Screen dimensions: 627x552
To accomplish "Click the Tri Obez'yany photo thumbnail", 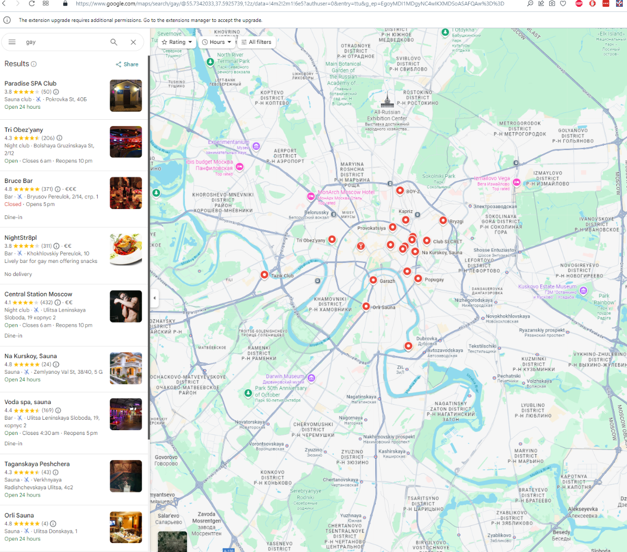I will pos(126,142).
